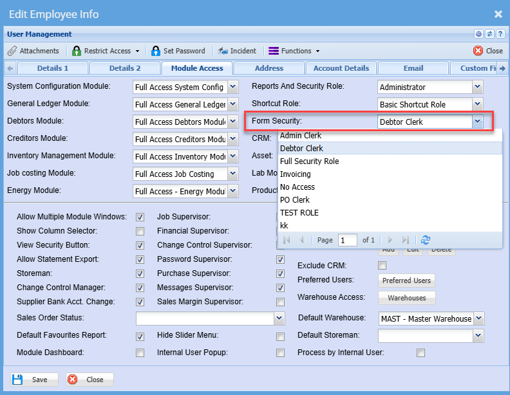Image resolution: width=510 pixels, height=395 pixels.
Task: Click the gear settings icon in User Management header
Action: coord(478,33)
